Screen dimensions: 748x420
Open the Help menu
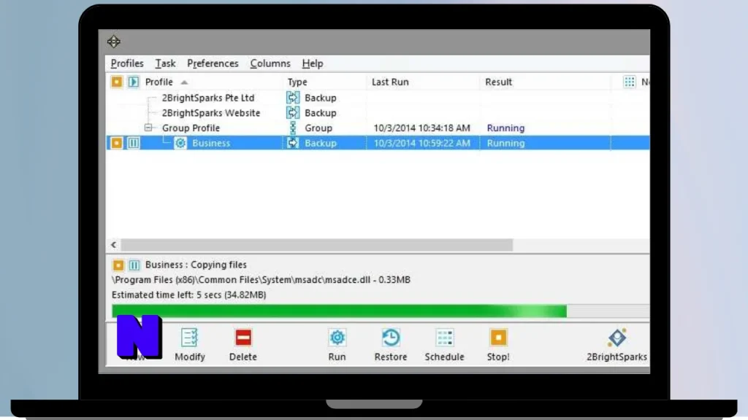point(313,63)
